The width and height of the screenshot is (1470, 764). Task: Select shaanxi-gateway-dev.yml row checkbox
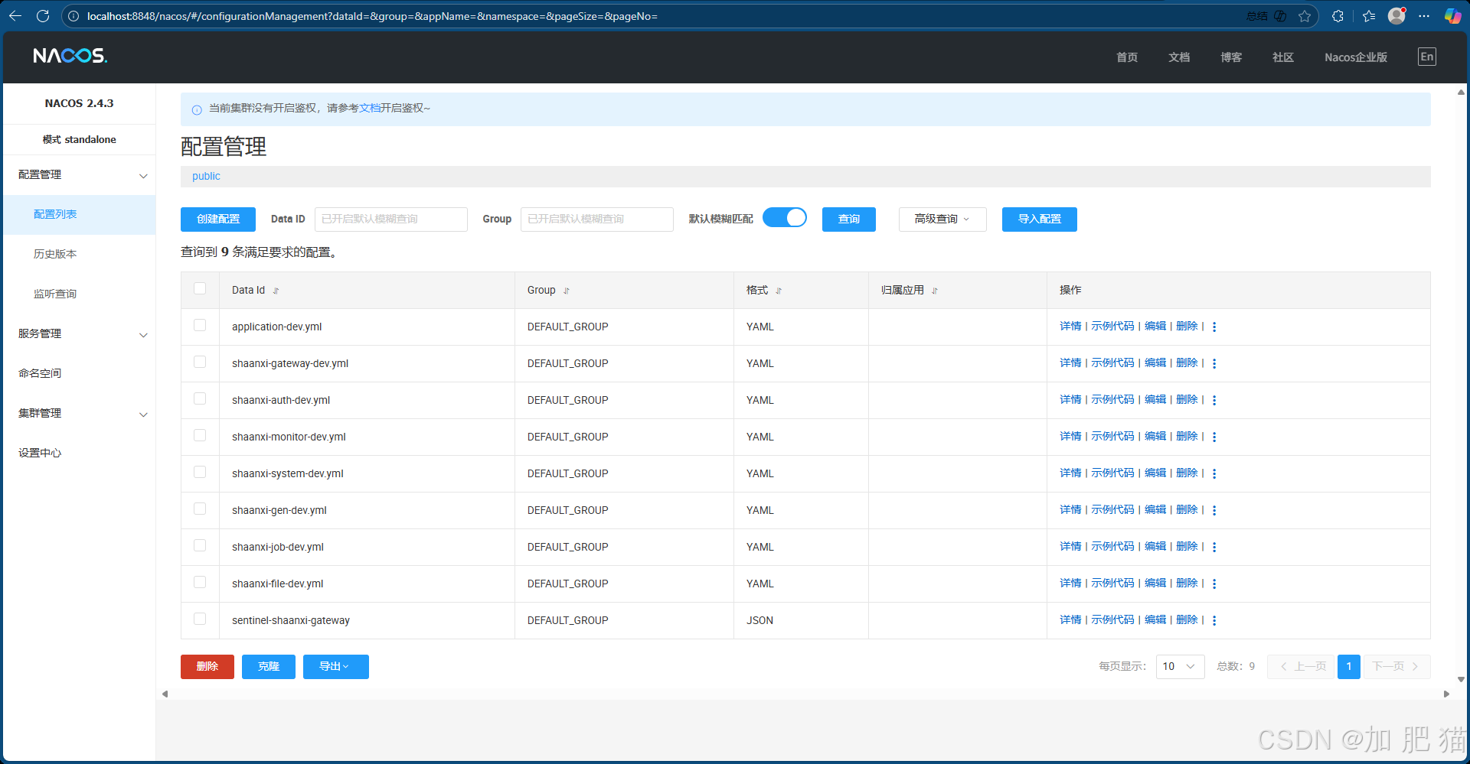click(x=200, y=362)
